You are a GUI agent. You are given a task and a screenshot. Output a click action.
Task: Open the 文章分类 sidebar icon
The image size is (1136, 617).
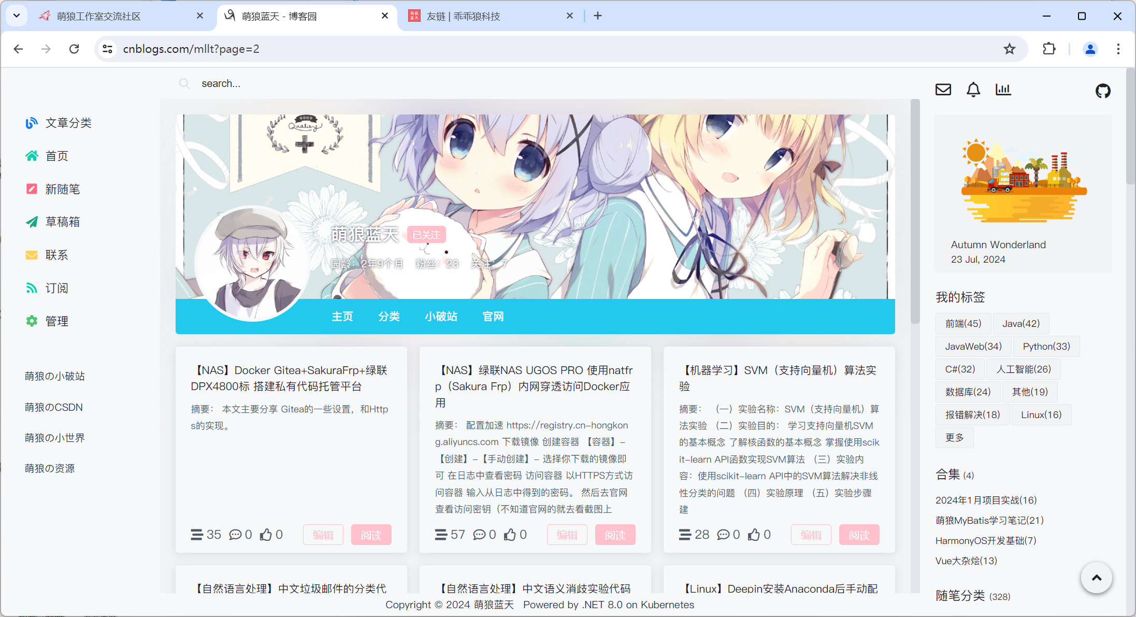point(32,123)
